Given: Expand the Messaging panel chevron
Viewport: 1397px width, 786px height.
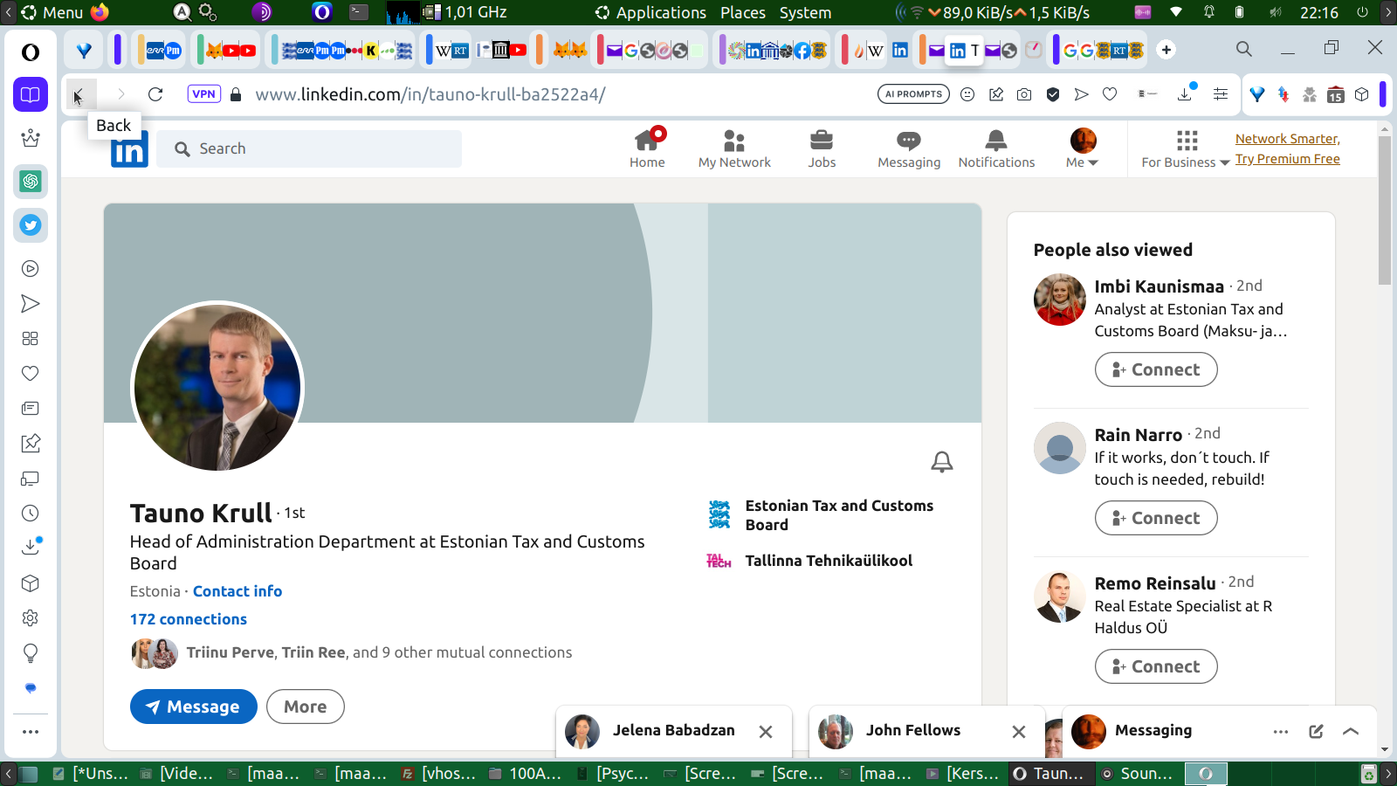Looking at the screenshot, I should tap(1351, 732).
